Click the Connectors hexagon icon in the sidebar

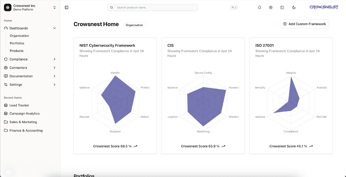(x=6, y=68)
